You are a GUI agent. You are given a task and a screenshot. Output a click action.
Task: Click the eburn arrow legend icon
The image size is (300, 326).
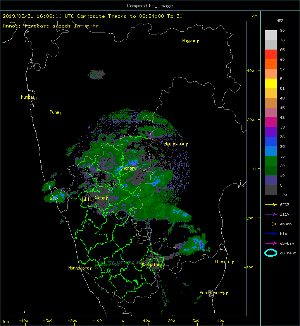[x=271, y=224]
